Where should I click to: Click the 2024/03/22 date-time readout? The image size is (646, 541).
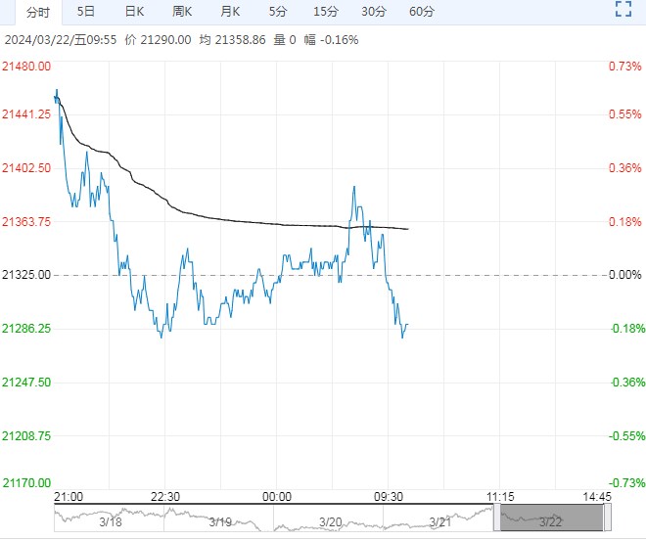tap(61, 40)
